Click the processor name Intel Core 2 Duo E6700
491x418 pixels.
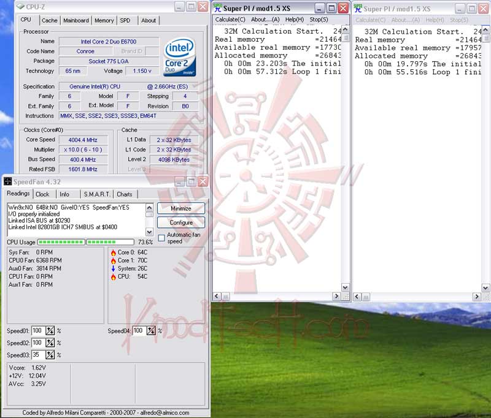point(109,42)
